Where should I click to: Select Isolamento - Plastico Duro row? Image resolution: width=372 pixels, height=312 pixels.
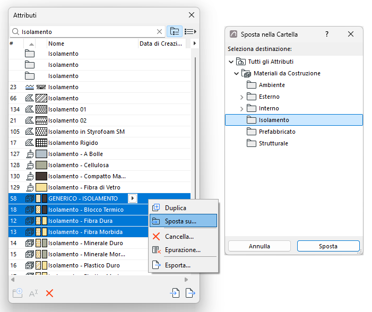click(79, 265)
